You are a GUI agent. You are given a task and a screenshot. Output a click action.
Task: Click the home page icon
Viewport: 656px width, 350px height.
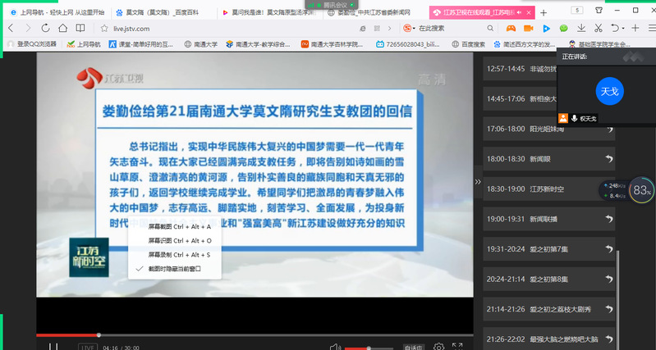point(61,28)
